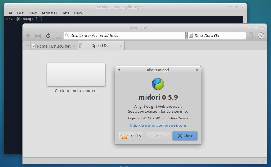This screenshot has height=167, width=271.
Task: Open the Speed Dial window menu arrow
Action: 27,27
